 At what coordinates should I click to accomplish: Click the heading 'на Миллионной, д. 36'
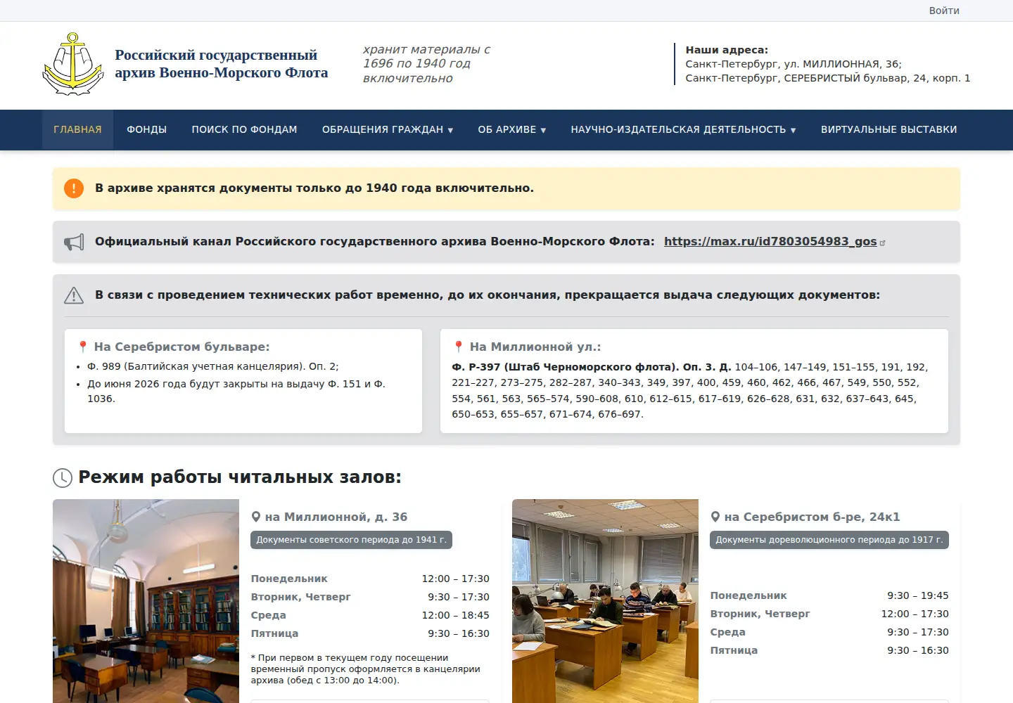(336, 517)
